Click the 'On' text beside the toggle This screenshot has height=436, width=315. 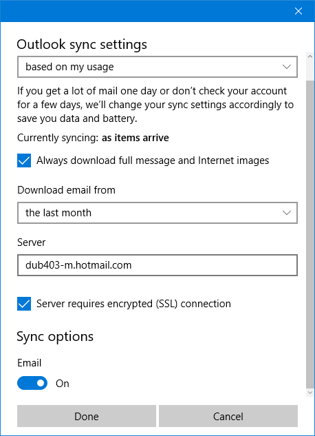pos(63,384)
